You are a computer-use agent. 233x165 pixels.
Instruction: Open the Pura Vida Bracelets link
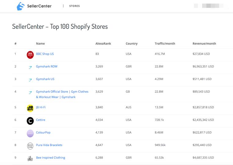[49, 145]
